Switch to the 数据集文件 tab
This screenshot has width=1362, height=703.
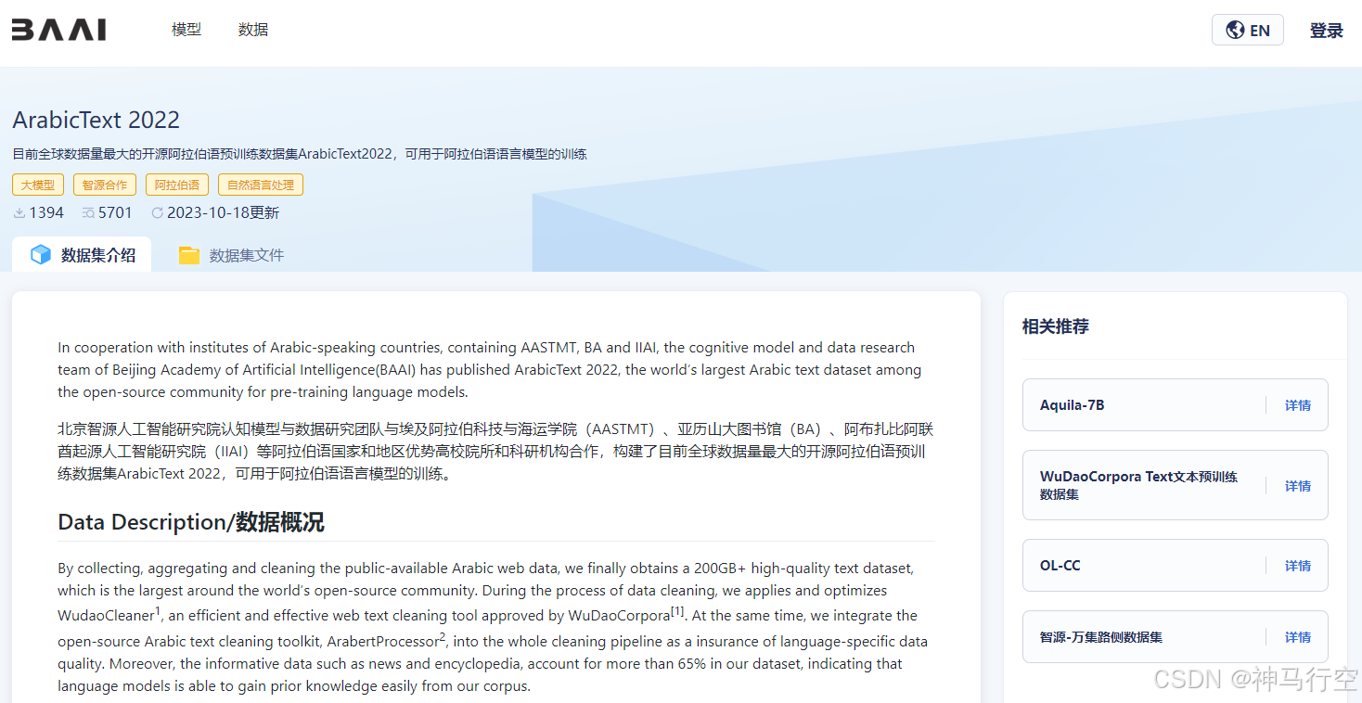pyautogui.click(x=231, y=254)
